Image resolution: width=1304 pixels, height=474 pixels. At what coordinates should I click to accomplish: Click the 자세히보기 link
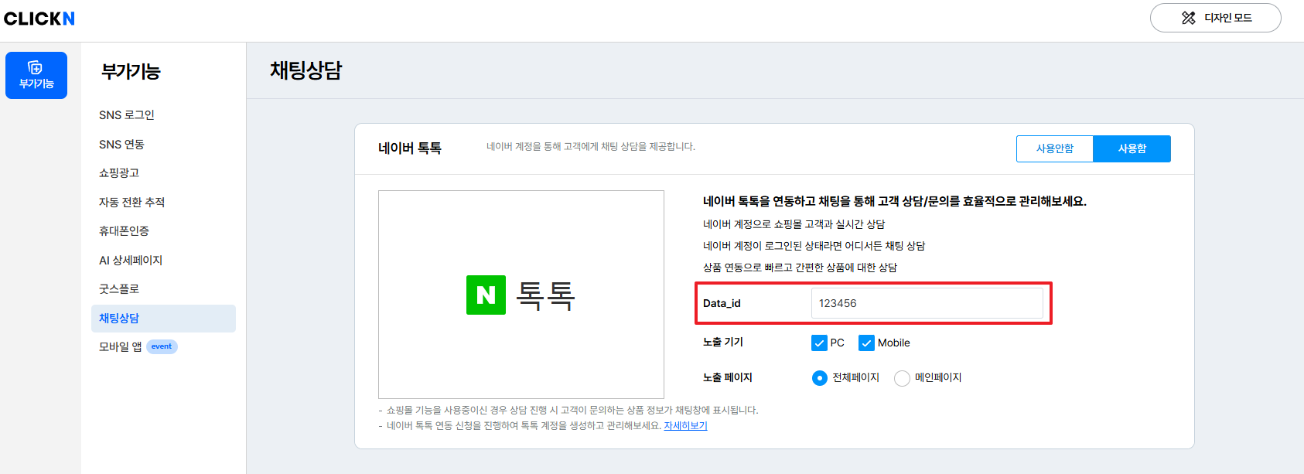(685, 425)
